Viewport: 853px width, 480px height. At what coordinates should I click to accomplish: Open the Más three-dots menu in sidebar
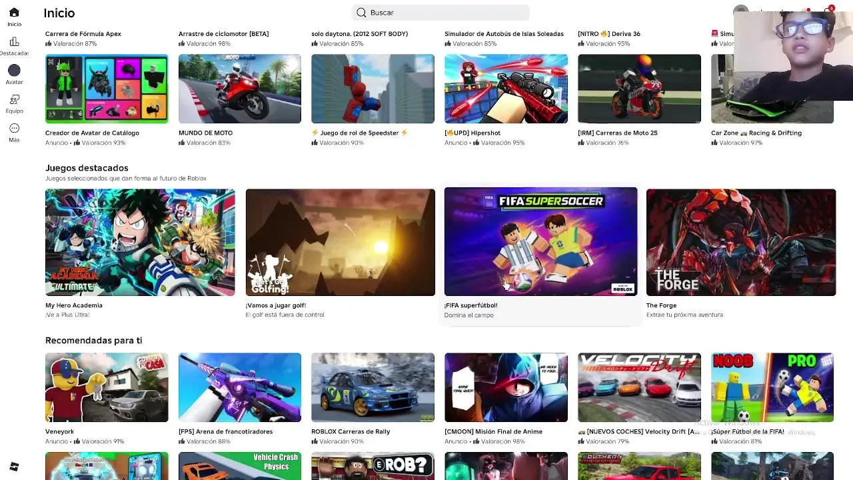coord(14,128)
